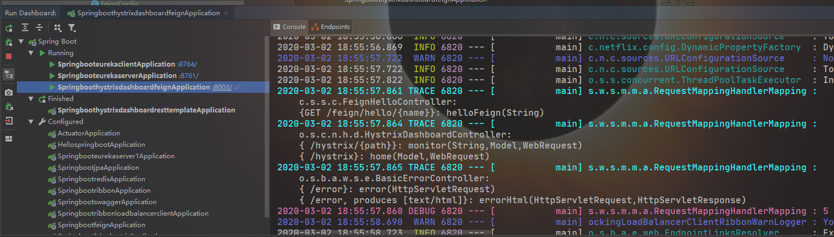Select SpringbootjpaApplication configuration
Image resolution: width=834 pixels, height=237 pixels.
[98, 168]
